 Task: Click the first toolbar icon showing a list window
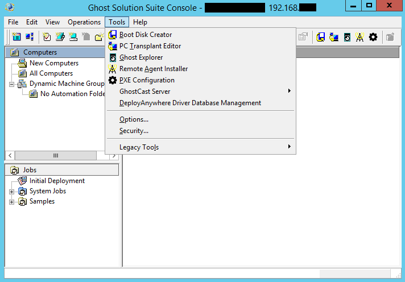click(16, 37)
